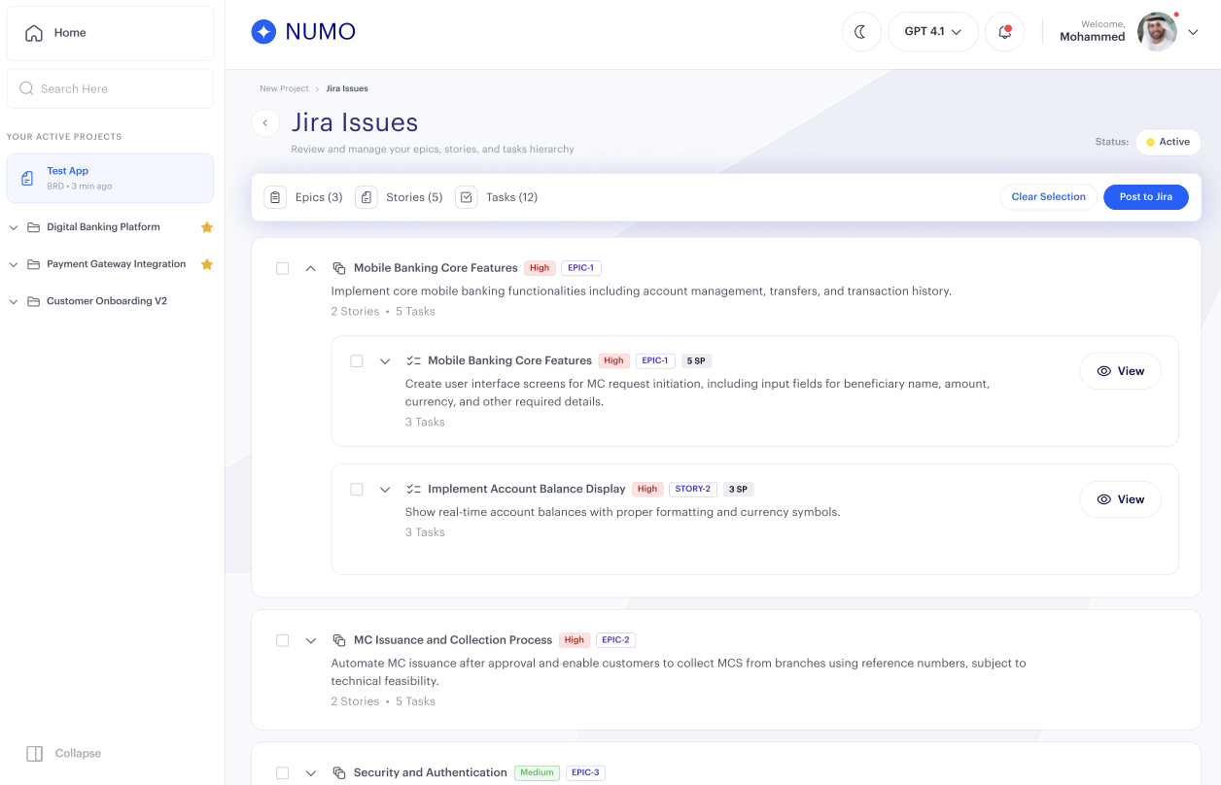Click the copy icon beside MC Issuance epic
This screenshot has height=785, width=1221.
coord(339,640)
